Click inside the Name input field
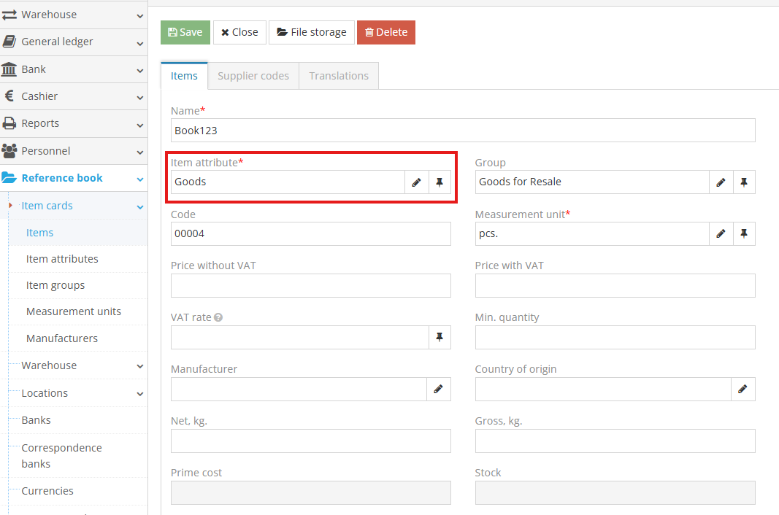The height and width of the screenshot is (515, 779). pyautogui.click(x=462, y=130)
